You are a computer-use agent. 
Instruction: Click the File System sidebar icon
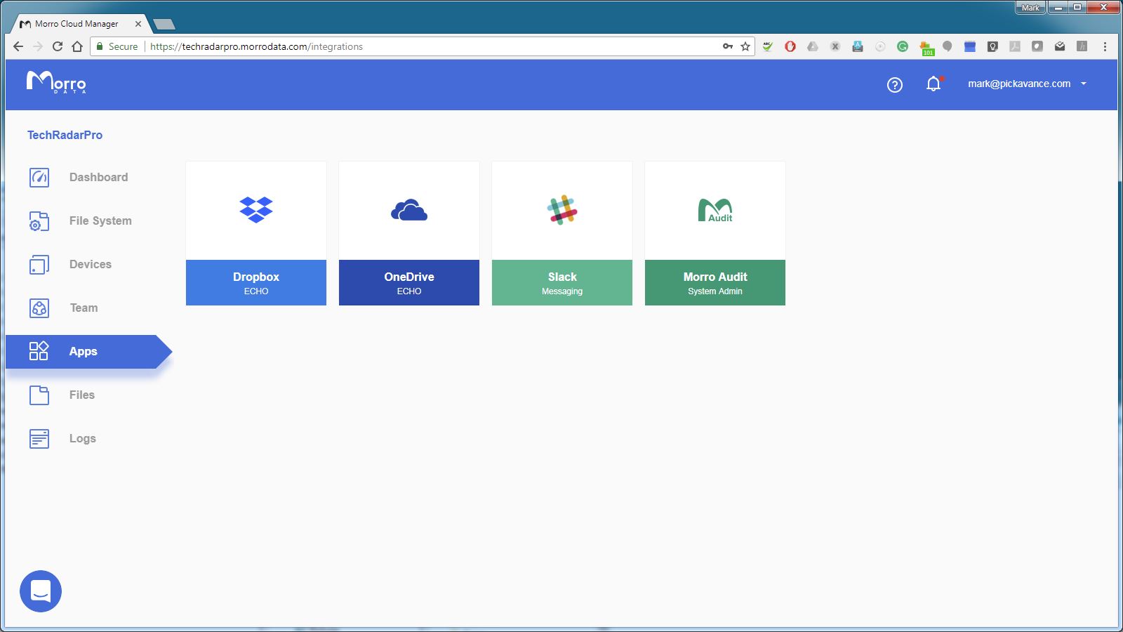pos(39,221)
